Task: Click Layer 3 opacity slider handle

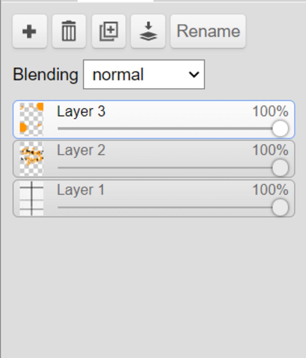Action: (x=280, y=129)
